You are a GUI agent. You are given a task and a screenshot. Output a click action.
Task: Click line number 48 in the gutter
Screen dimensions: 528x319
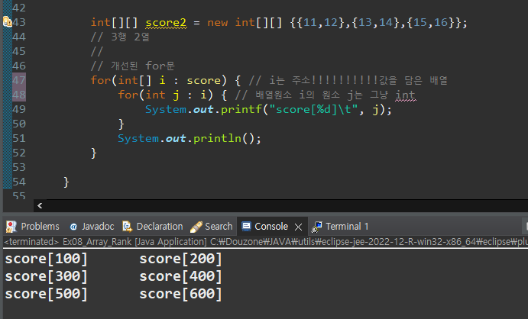[x=19, y=95]
